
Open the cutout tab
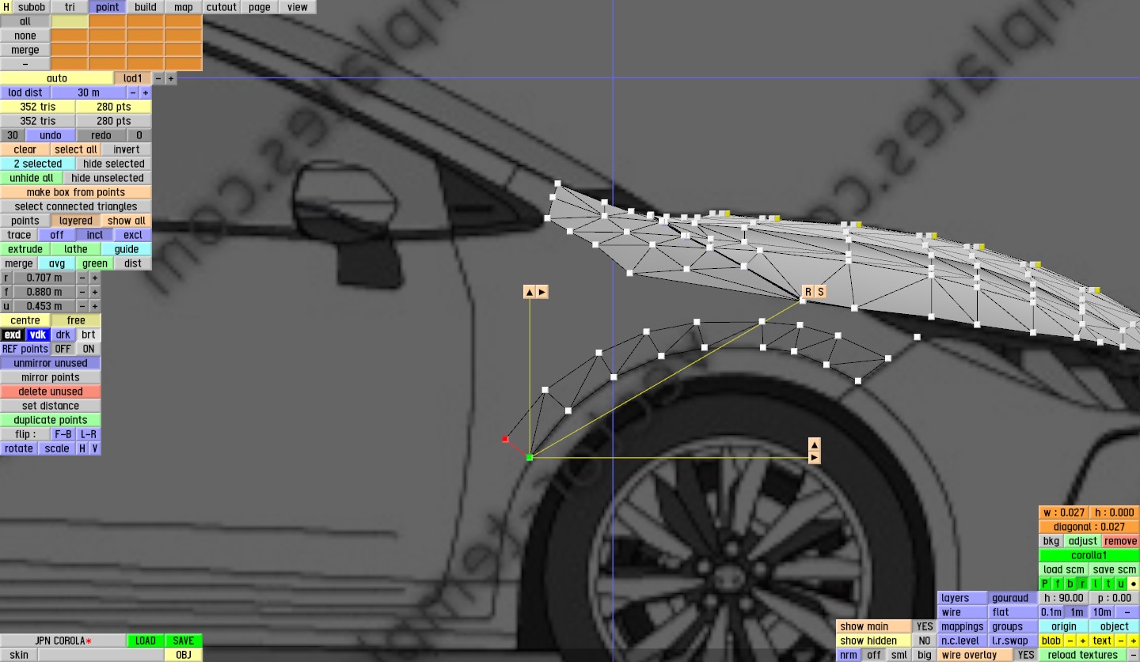tap(222, 7)
